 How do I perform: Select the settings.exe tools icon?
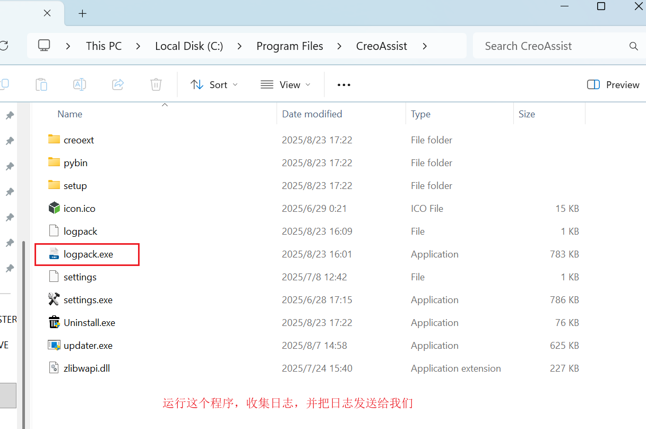(x=54, y=299)
